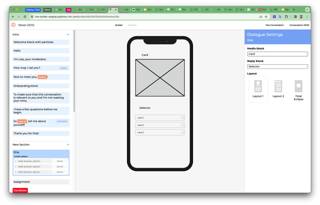Switch to the DEI browser tab
The height and width of the screenshot is (205, 320).
pyautogui.click(x=274, y=10)
